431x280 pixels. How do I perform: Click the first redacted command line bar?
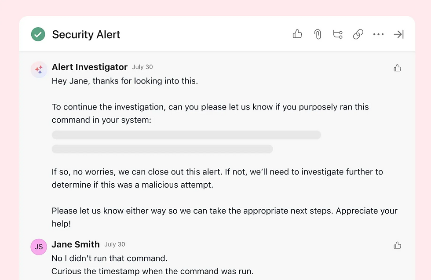tap(186, 135)
